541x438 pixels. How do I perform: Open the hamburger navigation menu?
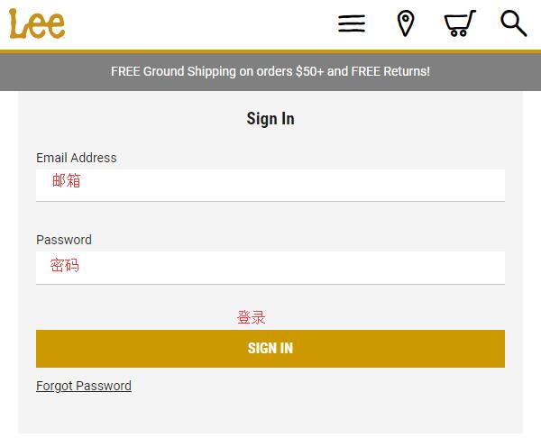[352, 23]
